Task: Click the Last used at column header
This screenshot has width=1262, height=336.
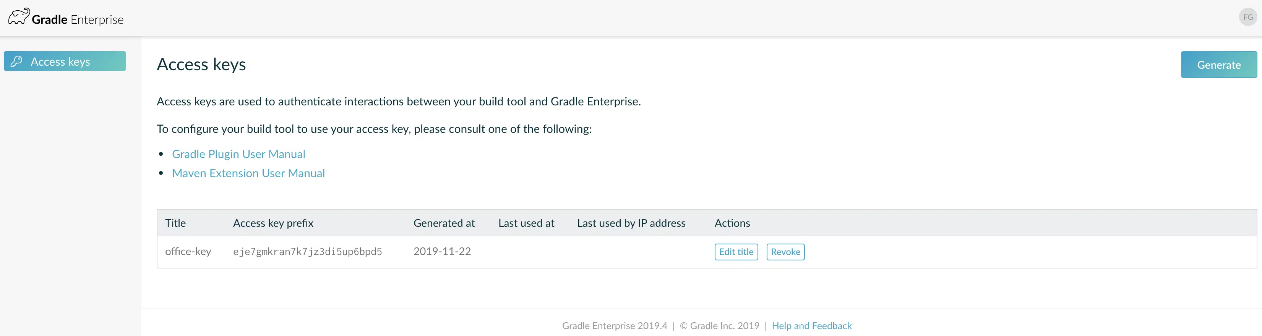Action: pyautogui.click(x=526, y=223)
